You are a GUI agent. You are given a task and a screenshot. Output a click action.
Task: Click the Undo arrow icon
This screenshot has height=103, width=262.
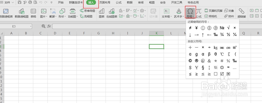pos(41,2)
